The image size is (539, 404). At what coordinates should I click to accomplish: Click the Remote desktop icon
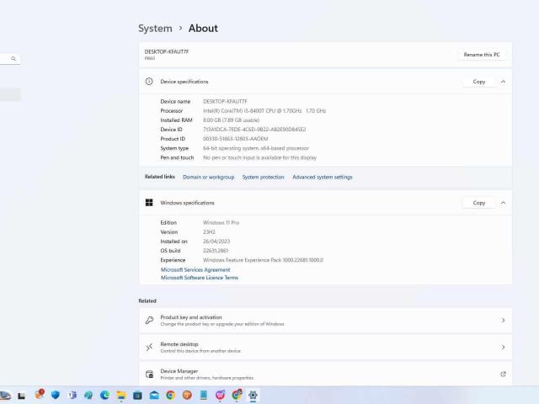tap(149, 348)
